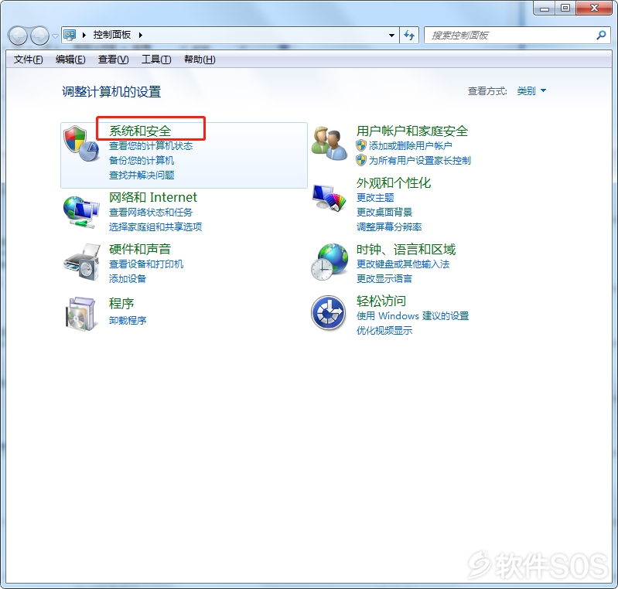Image resolution: width=618 pixels, height=589 pixels.
Task: Expand the address bar history dropdown
Action: [x=391, y=36]
